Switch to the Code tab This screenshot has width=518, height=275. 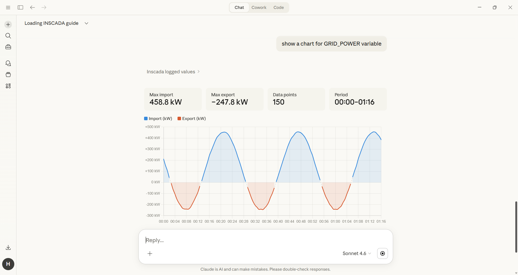278,8
